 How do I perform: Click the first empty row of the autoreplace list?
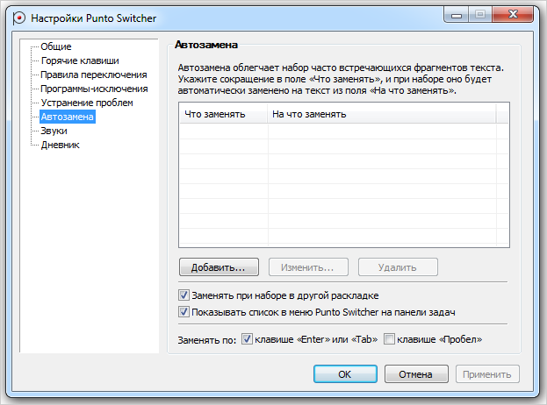(344, 131)
